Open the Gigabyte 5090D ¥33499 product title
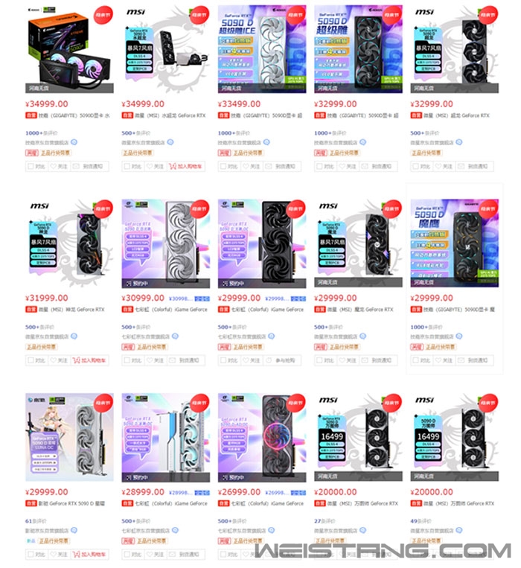This screenshot has height=568, width=521. coord(260,115)
